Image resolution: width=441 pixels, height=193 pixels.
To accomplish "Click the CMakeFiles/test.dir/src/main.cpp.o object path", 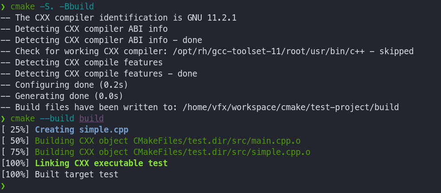I will tap(217, 141).
